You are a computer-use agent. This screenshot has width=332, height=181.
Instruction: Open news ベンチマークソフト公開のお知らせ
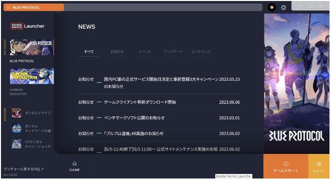tap(159, 118)
